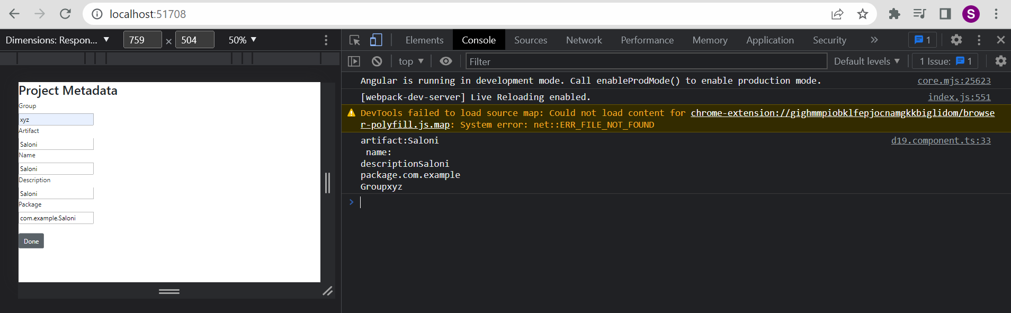Select the Console tab

(x=479, y=40)
